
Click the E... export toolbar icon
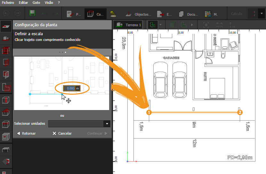(x=165, y=14)
